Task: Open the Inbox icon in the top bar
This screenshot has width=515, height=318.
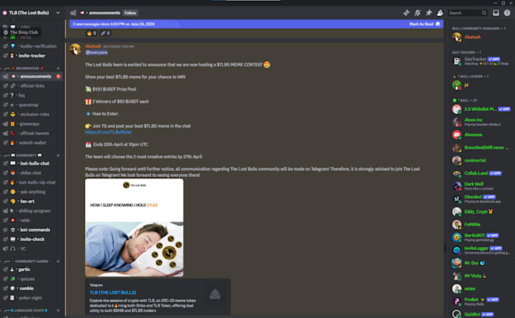Action: point(496,13)
